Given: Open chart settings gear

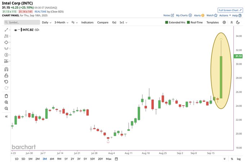Looking at the screenshot, I should point(224,22).
